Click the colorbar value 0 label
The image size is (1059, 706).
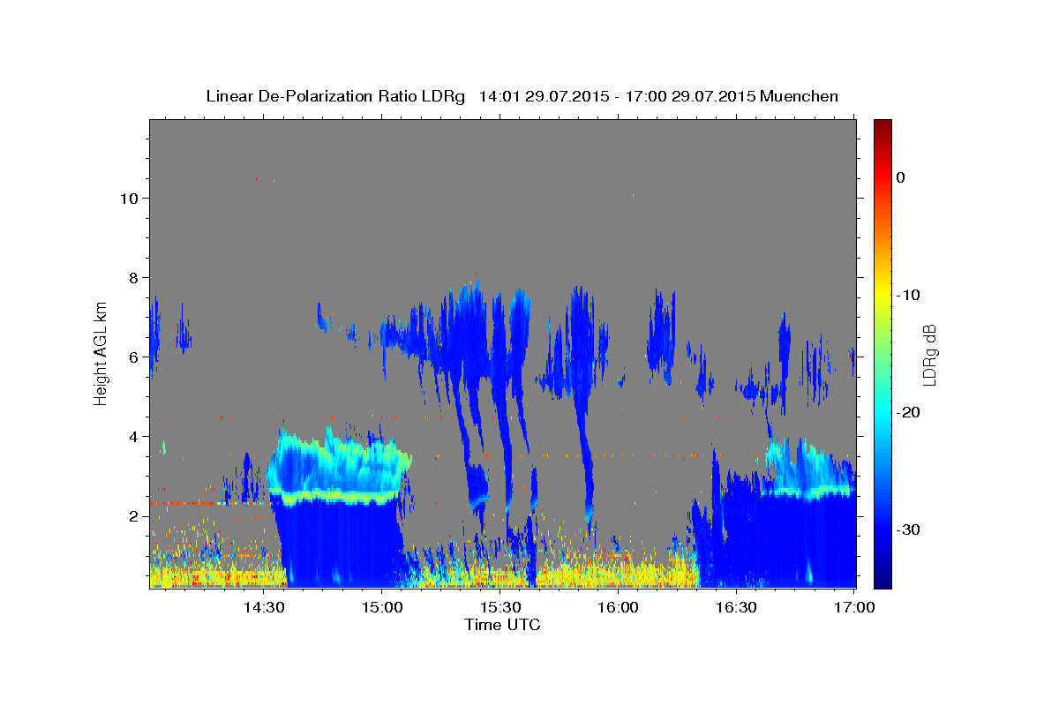pyautogui.click(x=901, y=177)
